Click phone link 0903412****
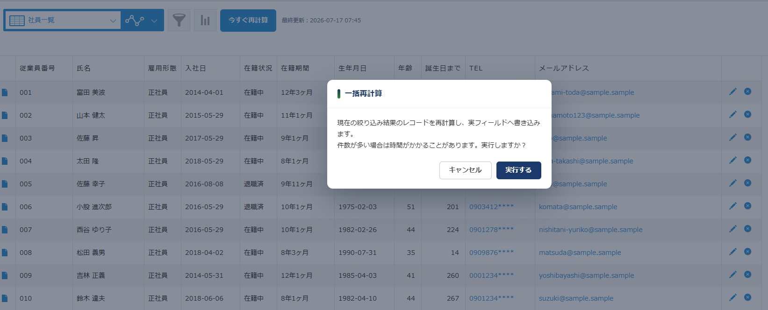Screen dimensions: 768x310 492,207
